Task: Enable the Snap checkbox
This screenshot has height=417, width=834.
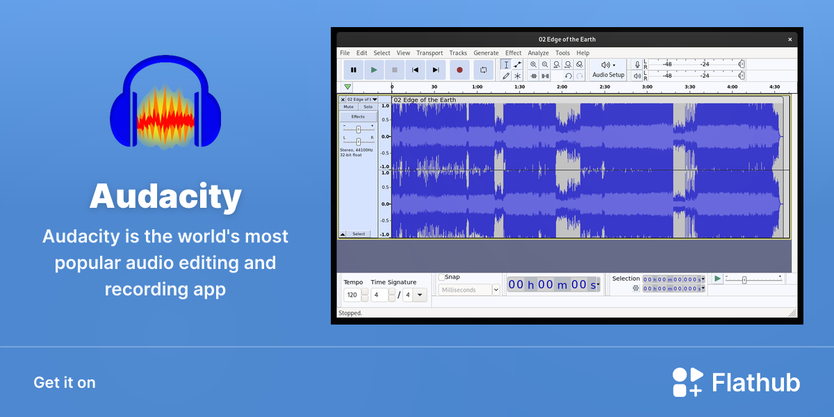Action: (441, 277)
